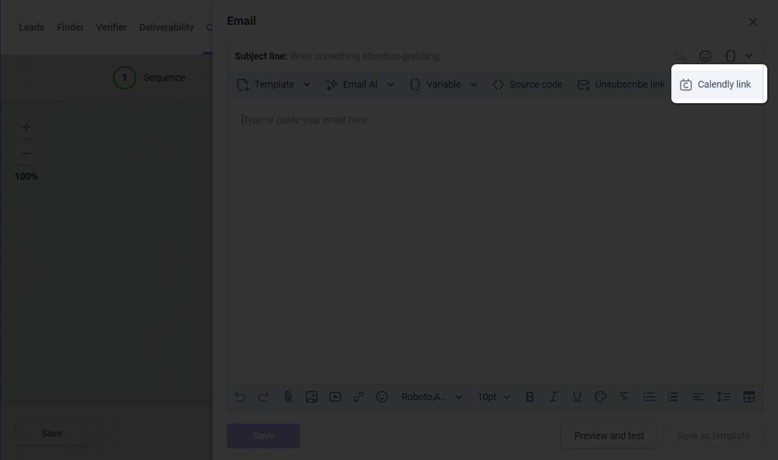Image resolution: width=778 pixels, height=460 pixels.
Task: Undo the last edit
Action: (240, 397)
